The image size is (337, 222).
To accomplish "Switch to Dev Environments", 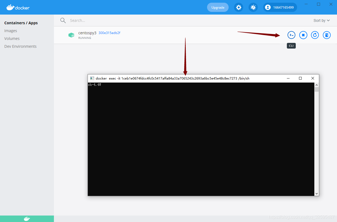I will (20, 46).
